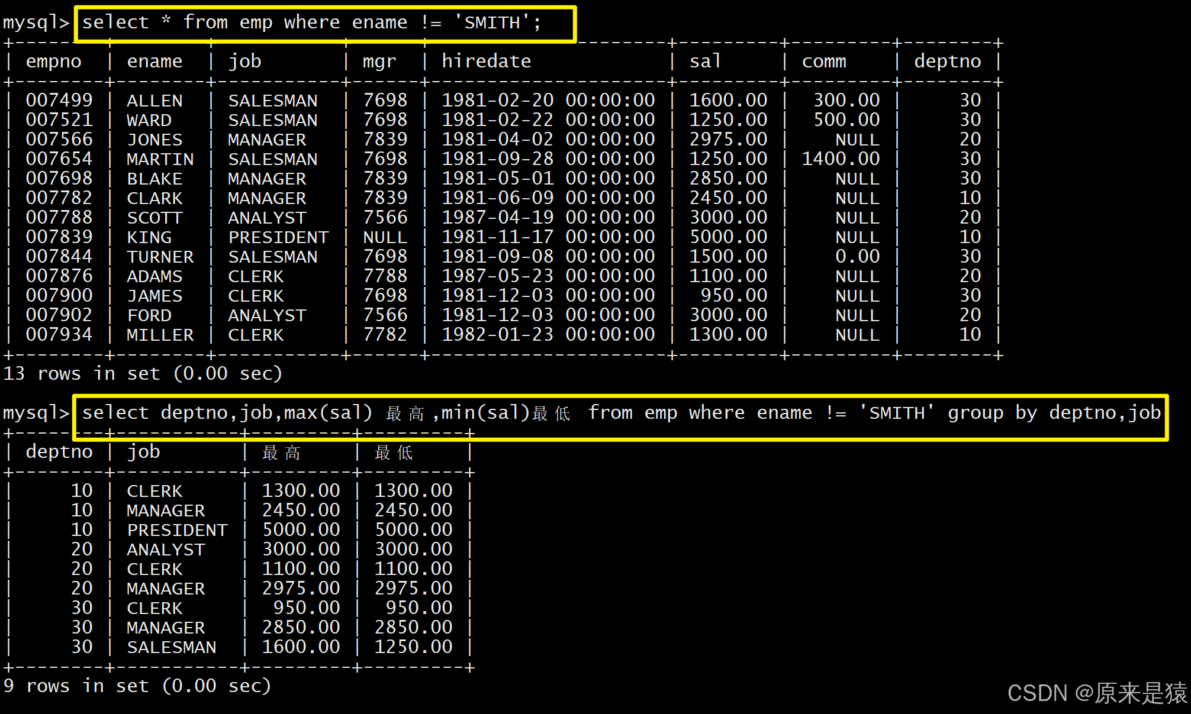Viewport: 1191px width, 714px height.
Task: Click the '9 rows in set' message
Action: click(137, 686)
